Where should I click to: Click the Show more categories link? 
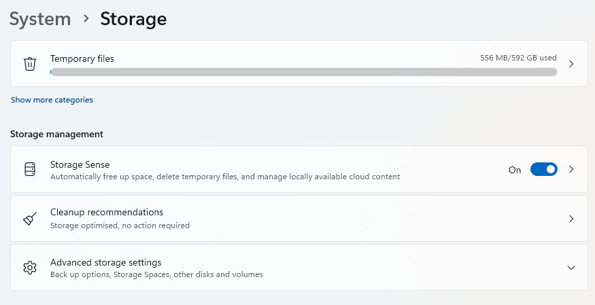tap(52, 100)
